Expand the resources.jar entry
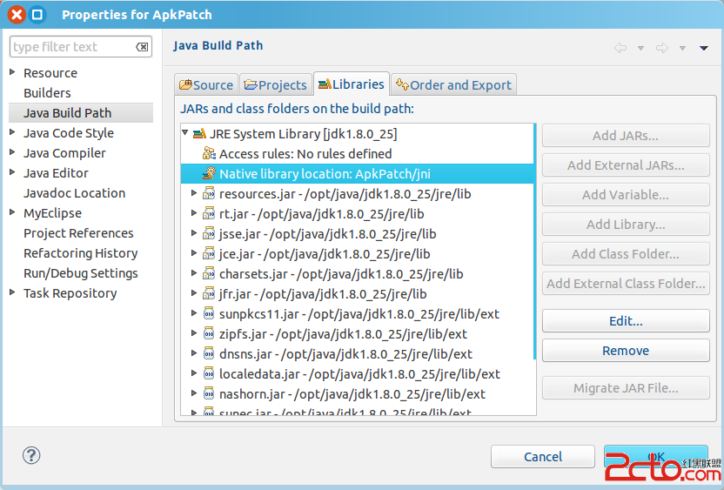This screenshot has height=490, width=724. pyautogui.click(x=194, y=194)
